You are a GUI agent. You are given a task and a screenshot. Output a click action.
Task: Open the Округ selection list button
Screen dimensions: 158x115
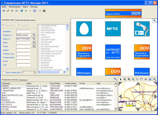pos(33,38)
